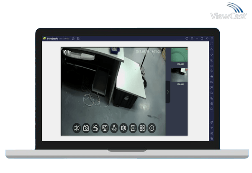Open the circular dropdown control icon

(152, 128)
